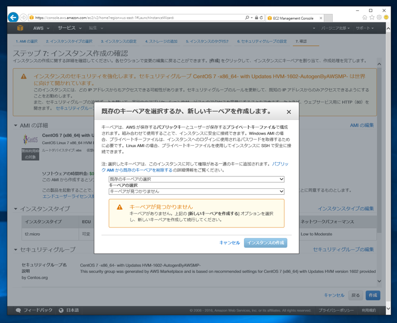Screen dimensions: 397x323
Task: Open the サポート dropdown
Action: point(365,28)
